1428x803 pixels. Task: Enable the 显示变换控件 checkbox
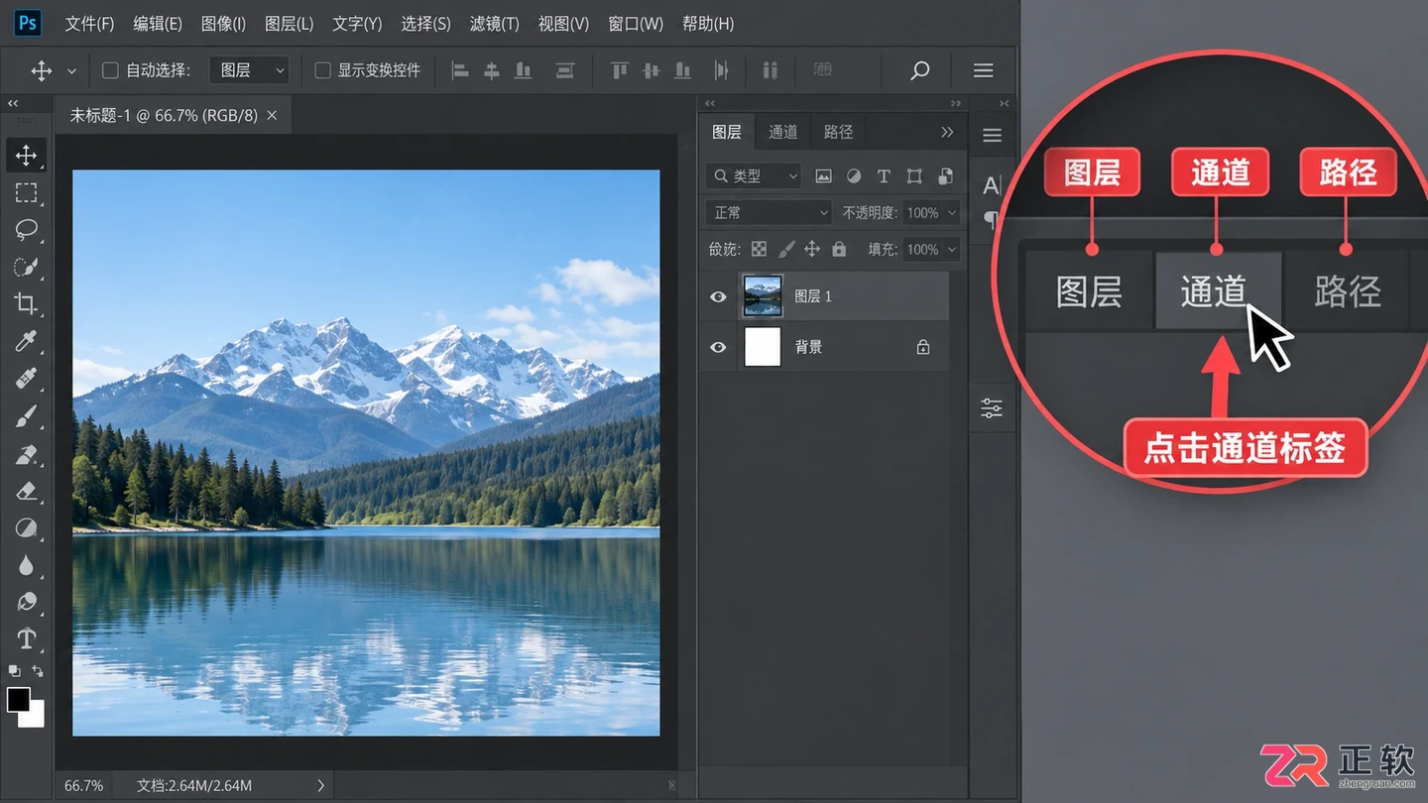point(322,70)
